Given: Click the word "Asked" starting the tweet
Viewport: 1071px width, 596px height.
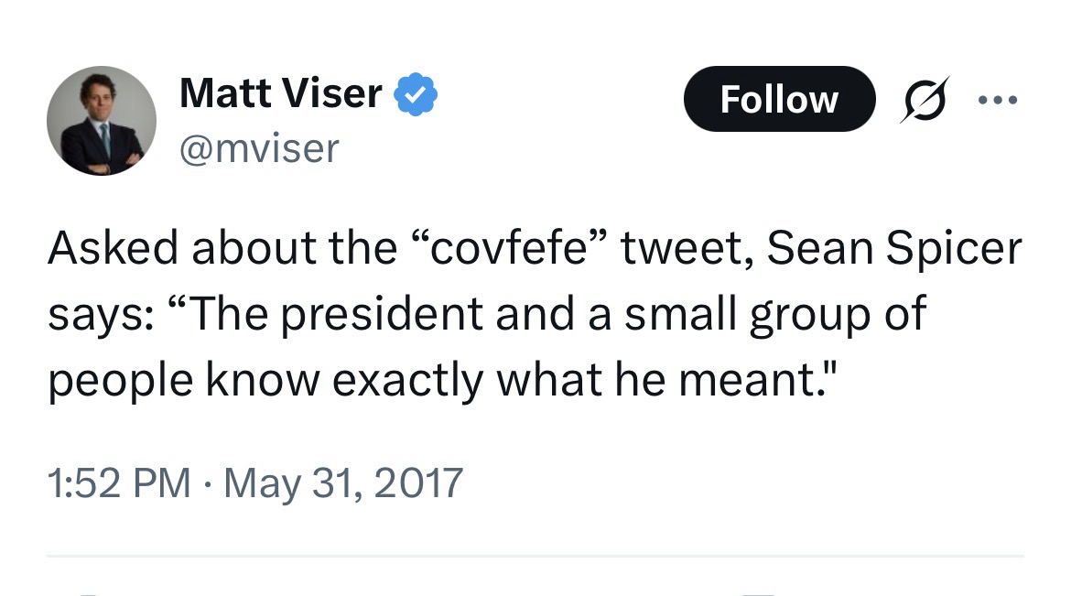Looking at the screenshot, I should (x=103, y=250).
